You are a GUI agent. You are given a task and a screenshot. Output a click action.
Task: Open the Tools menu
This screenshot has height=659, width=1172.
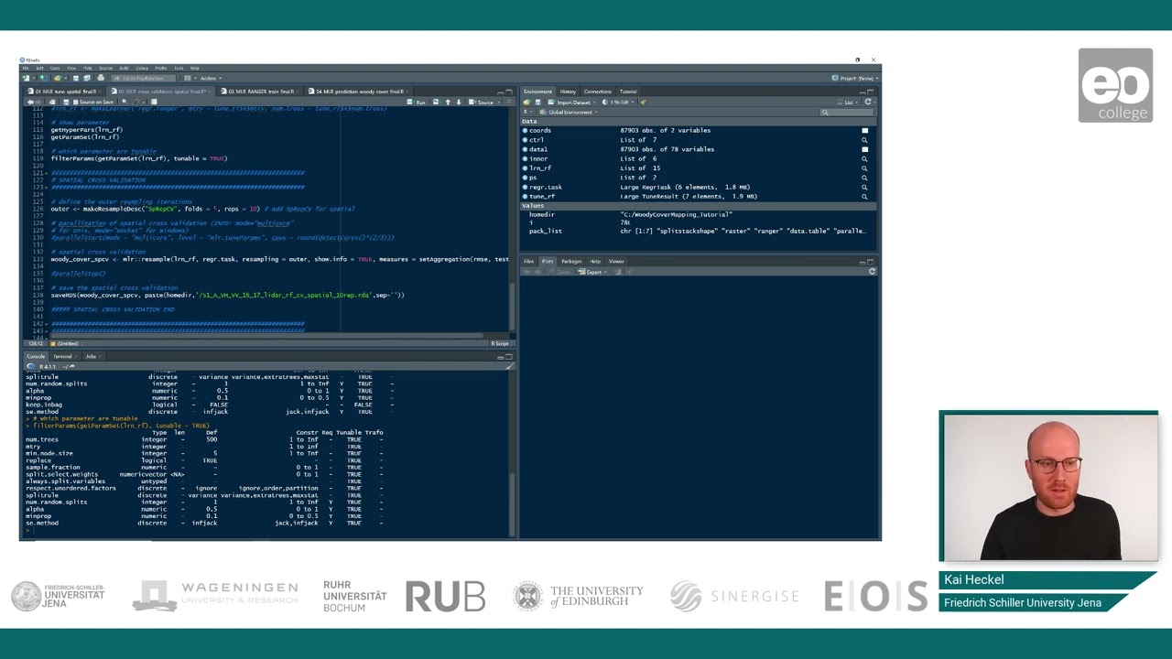coord(179,68)
